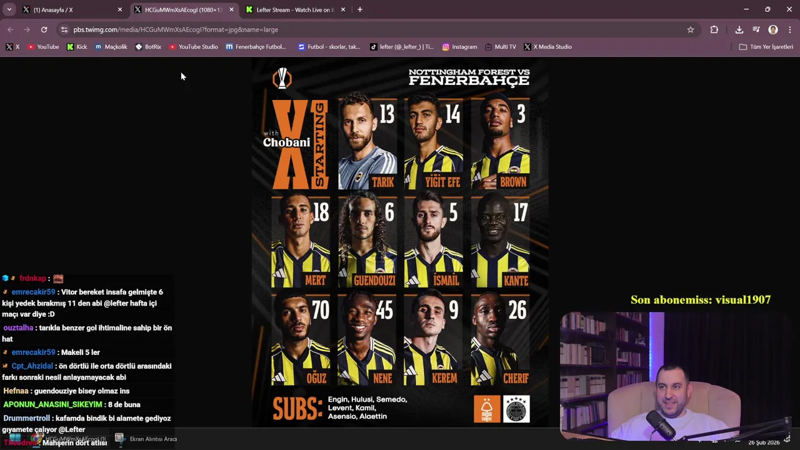This screenshot has height=450, width=800.
Task: Open the Multi TV bookmark
Action: (x=500, y=47)
